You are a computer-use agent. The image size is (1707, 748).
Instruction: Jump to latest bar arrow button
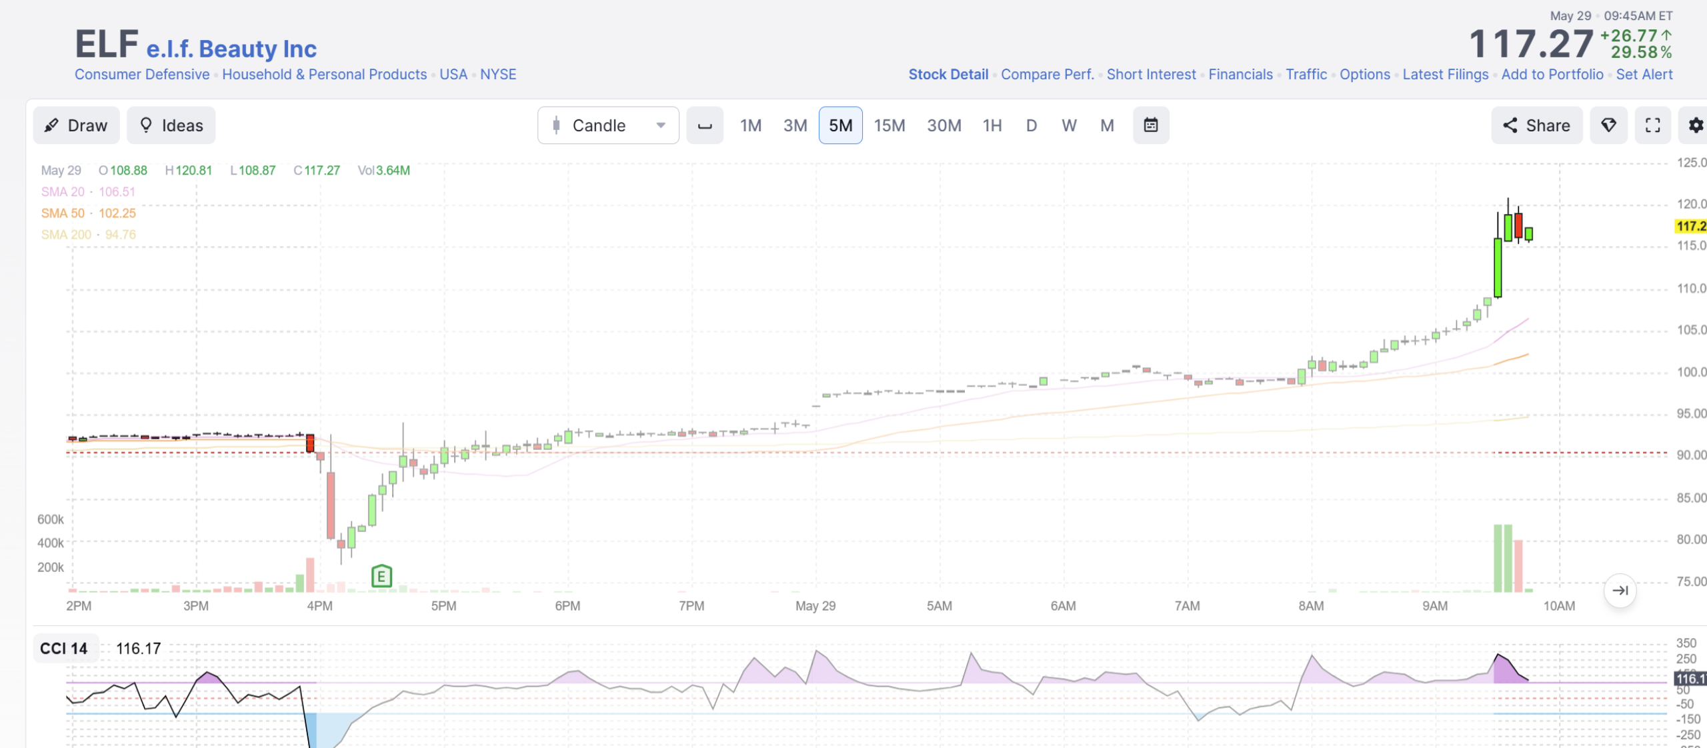coord(1620,590)
